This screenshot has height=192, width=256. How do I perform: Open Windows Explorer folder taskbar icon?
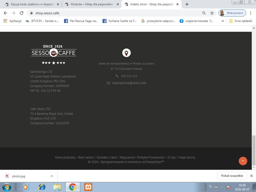[57, 187]
